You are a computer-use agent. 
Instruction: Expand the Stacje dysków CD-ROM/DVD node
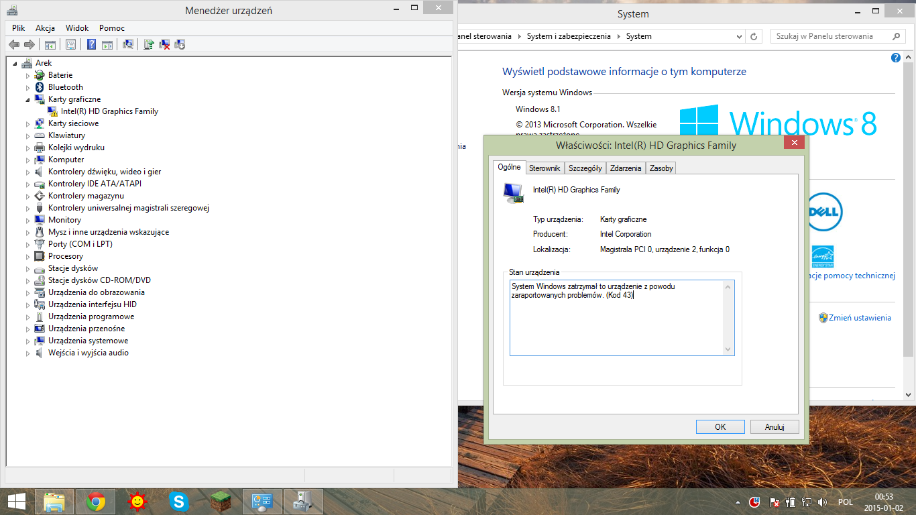(x=28, y=280)
